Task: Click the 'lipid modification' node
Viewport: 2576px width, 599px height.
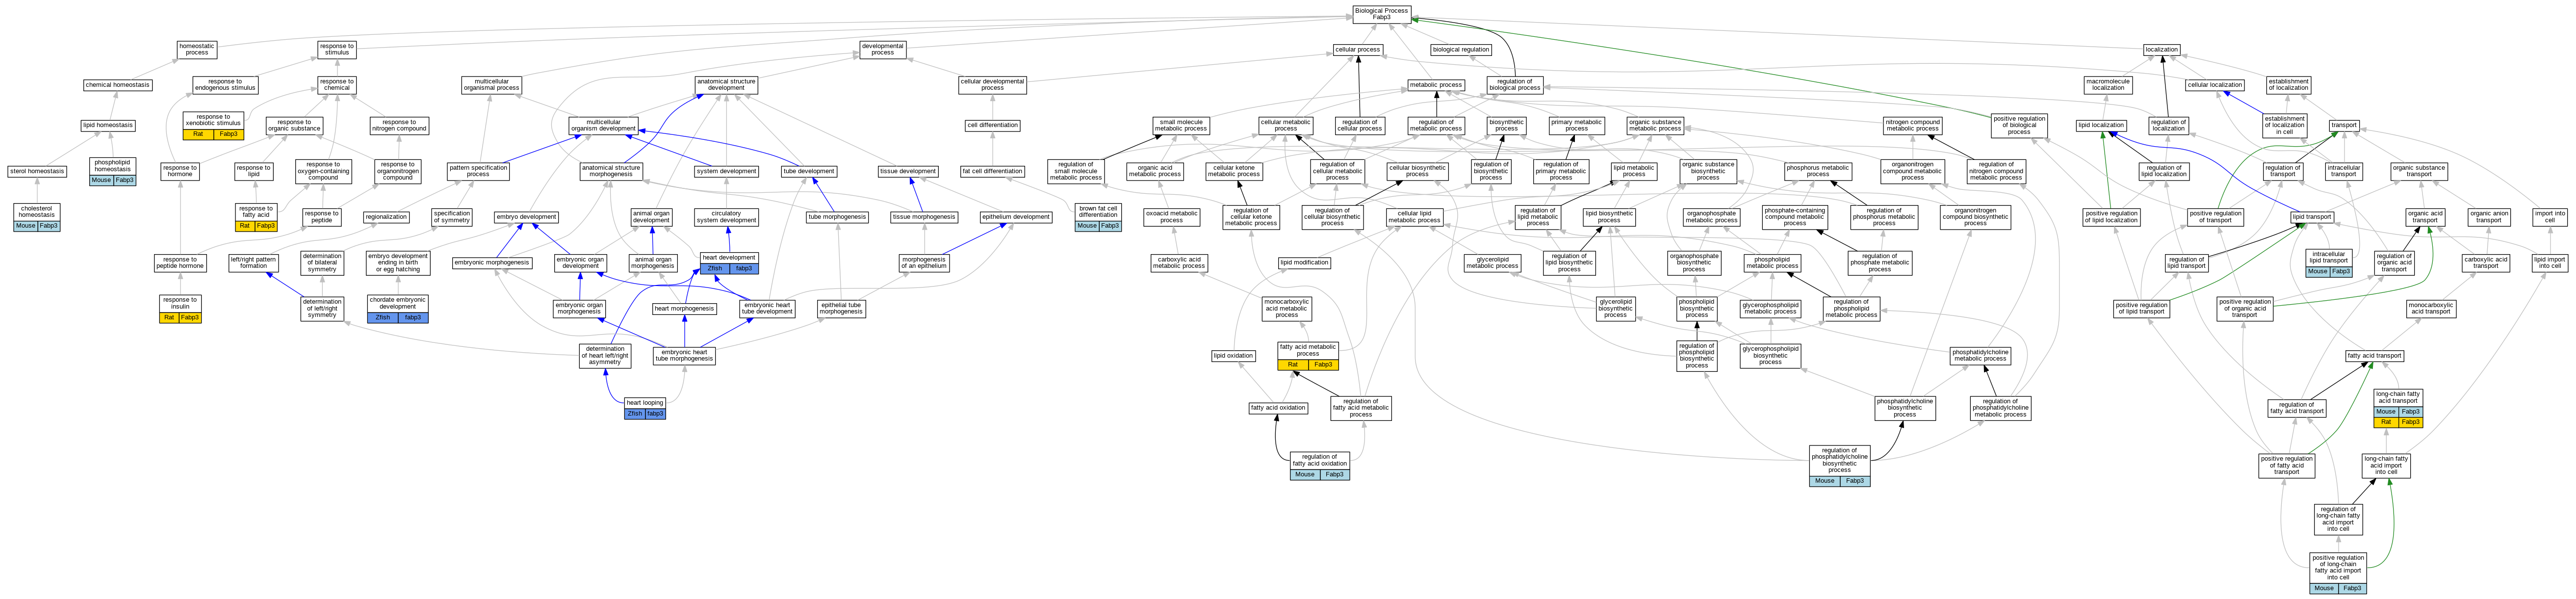Action: [x=1304, y=263]
